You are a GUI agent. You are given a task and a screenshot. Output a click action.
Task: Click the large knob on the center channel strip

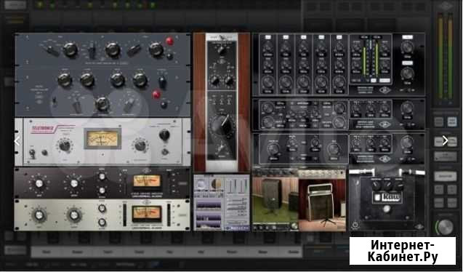click(x=222, y=124)
